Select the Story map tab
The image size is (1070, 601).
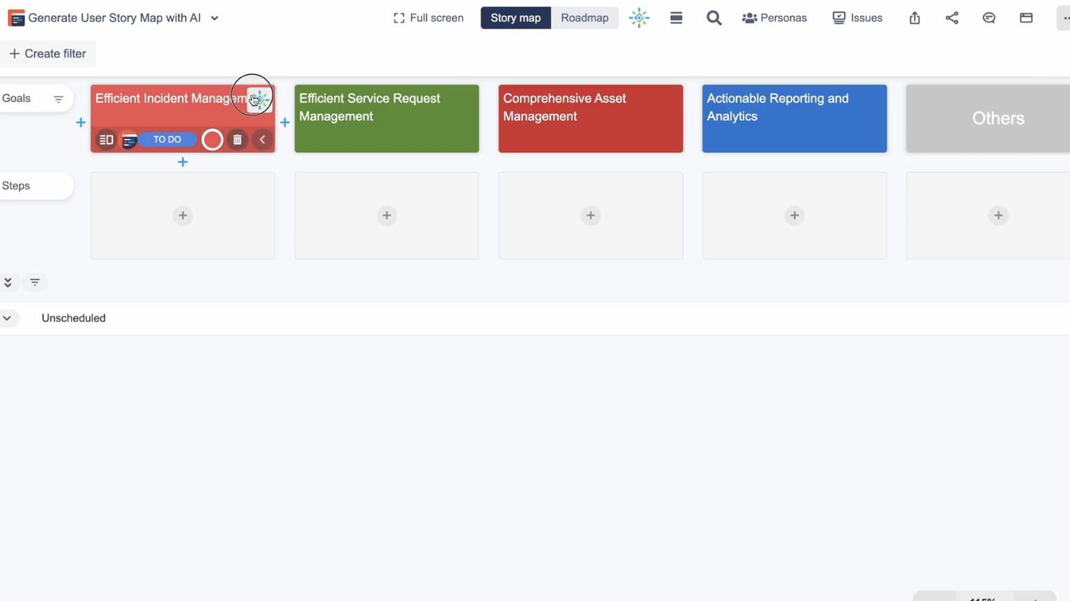point(515,18)
